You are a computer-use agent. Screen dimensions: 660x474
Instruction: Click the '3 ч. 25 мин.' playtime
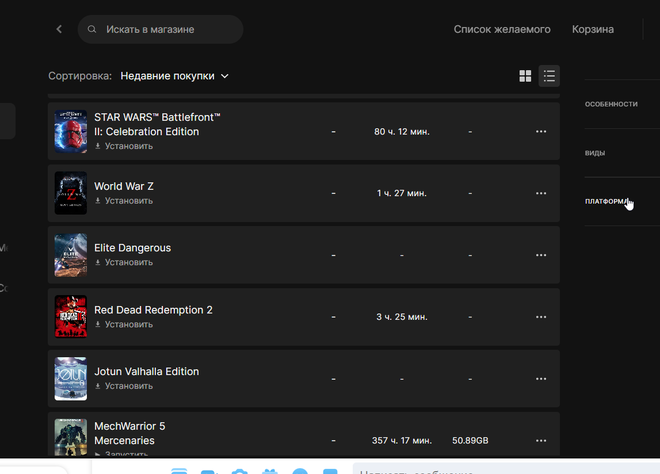pyautogui.click(x=402, y=317)
